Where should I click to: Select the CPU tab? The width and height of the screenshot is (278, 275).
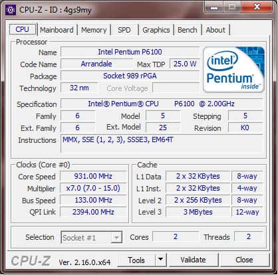23,29
